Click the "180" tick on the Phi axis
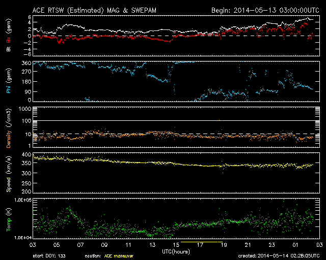This screenshot has height=260, width=326. tap(26, 82)
